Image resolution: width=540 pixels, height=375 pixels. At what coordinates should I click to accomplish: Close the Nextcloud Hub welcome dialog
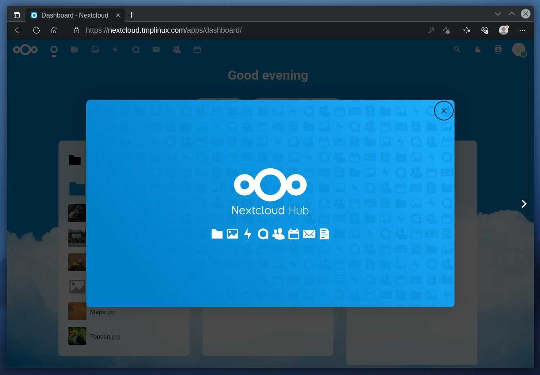[443, 111]
